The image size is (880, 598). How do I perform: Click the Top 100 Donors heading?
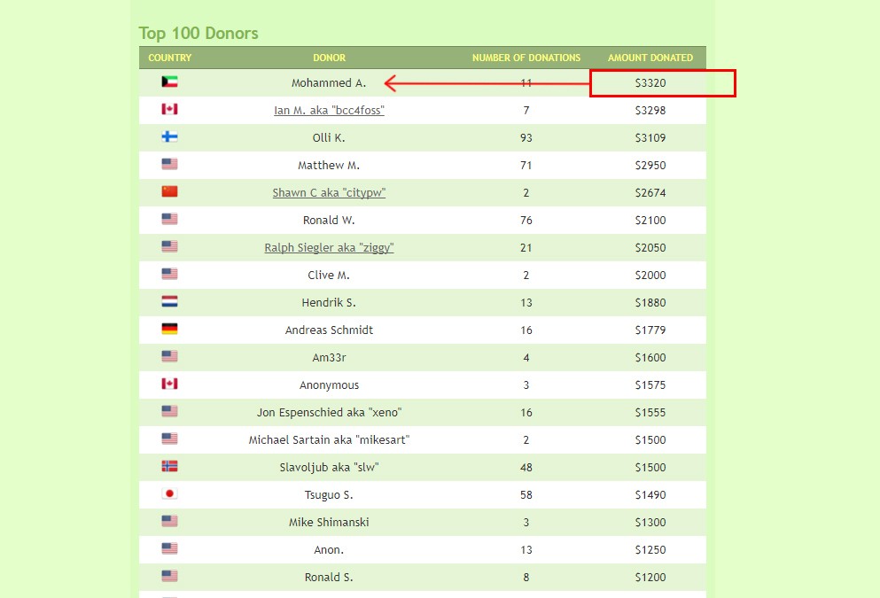pyautogui.click(x=199, y=34)
